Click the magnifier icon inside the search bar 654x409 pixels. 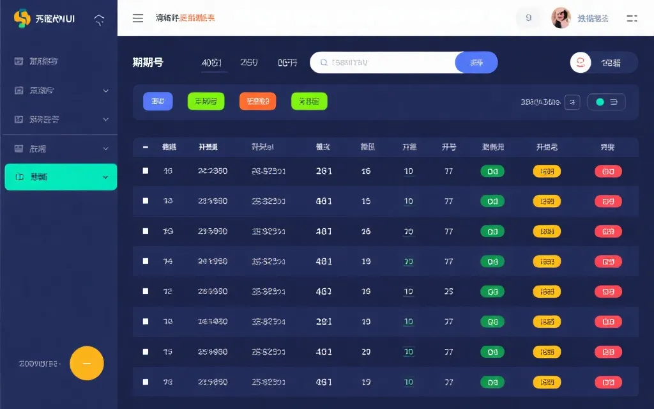click(324, 62)
